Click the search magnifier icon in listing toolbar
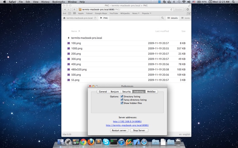Viewport: 238px width, 148px height. point(162,18)
